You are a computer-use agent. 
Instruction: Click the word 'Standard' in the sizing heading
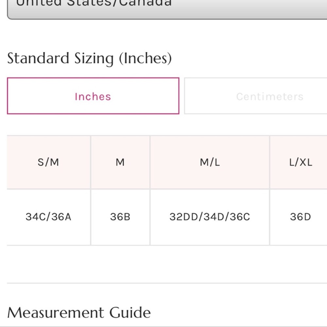click(x=38, y=58)
